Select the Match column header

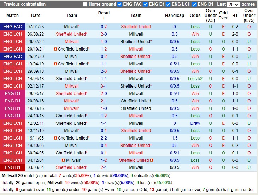click(12, 16)
